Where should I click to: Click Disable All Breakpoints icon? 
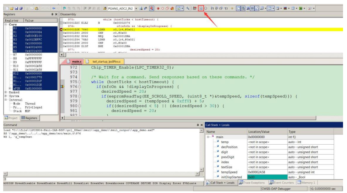click(x=167, y=8)
